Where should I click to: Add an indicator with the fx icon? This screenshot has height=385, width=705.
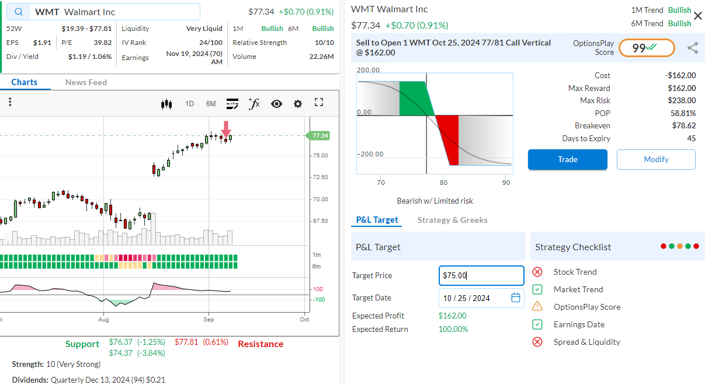254,103
